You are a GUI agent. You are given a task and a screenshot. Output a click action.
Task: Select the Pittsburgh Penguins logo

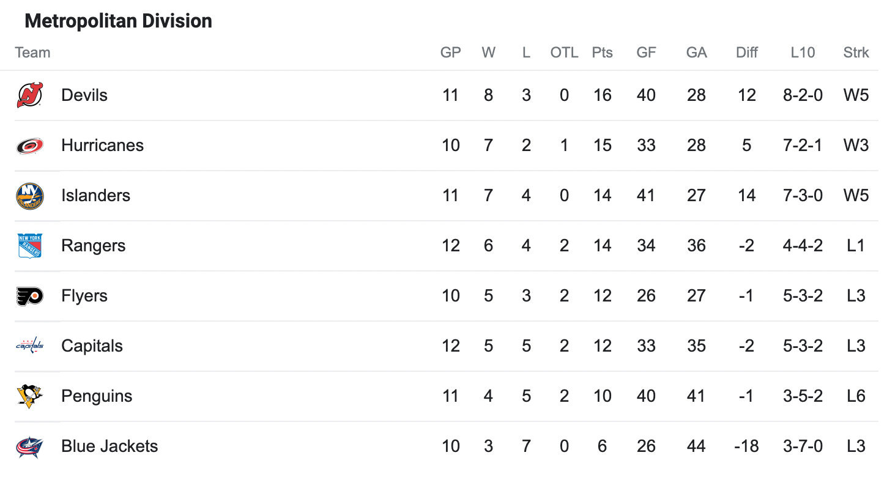click(x=30, y=396)
